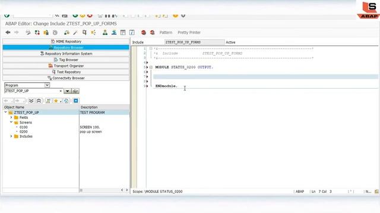Collapse the ZTEST_POP_UP root node
The width and height of the screenshot is (380, 213).
(x=5, y=112)
